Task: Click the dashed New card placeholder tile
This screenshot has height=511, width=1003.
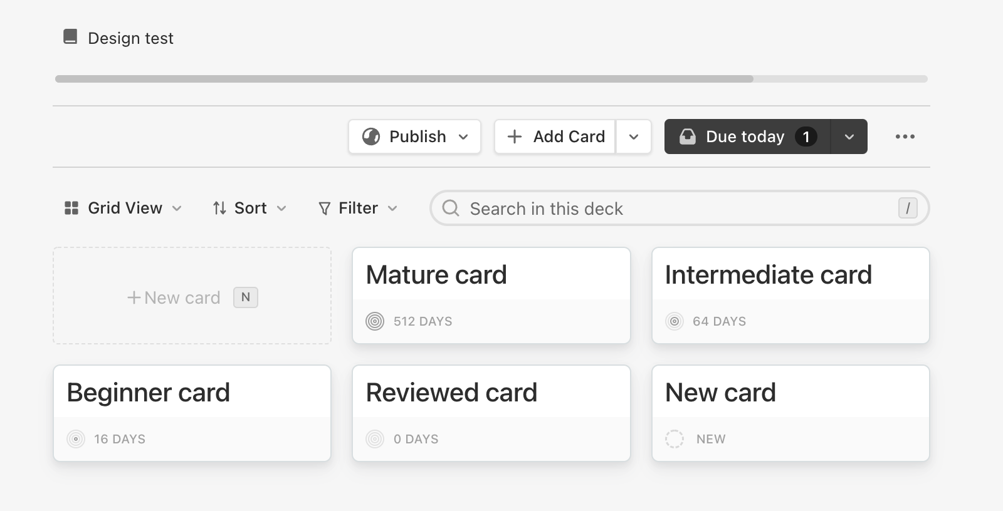Action: pyautogui.click(x=192, y=296)
